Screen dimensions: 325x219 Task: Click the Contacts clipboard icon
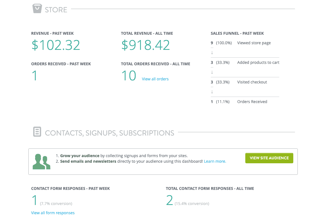(x=37, y=132)
